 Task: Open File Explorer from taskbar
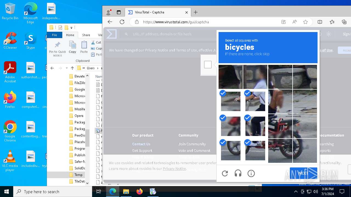click(126, 192)
